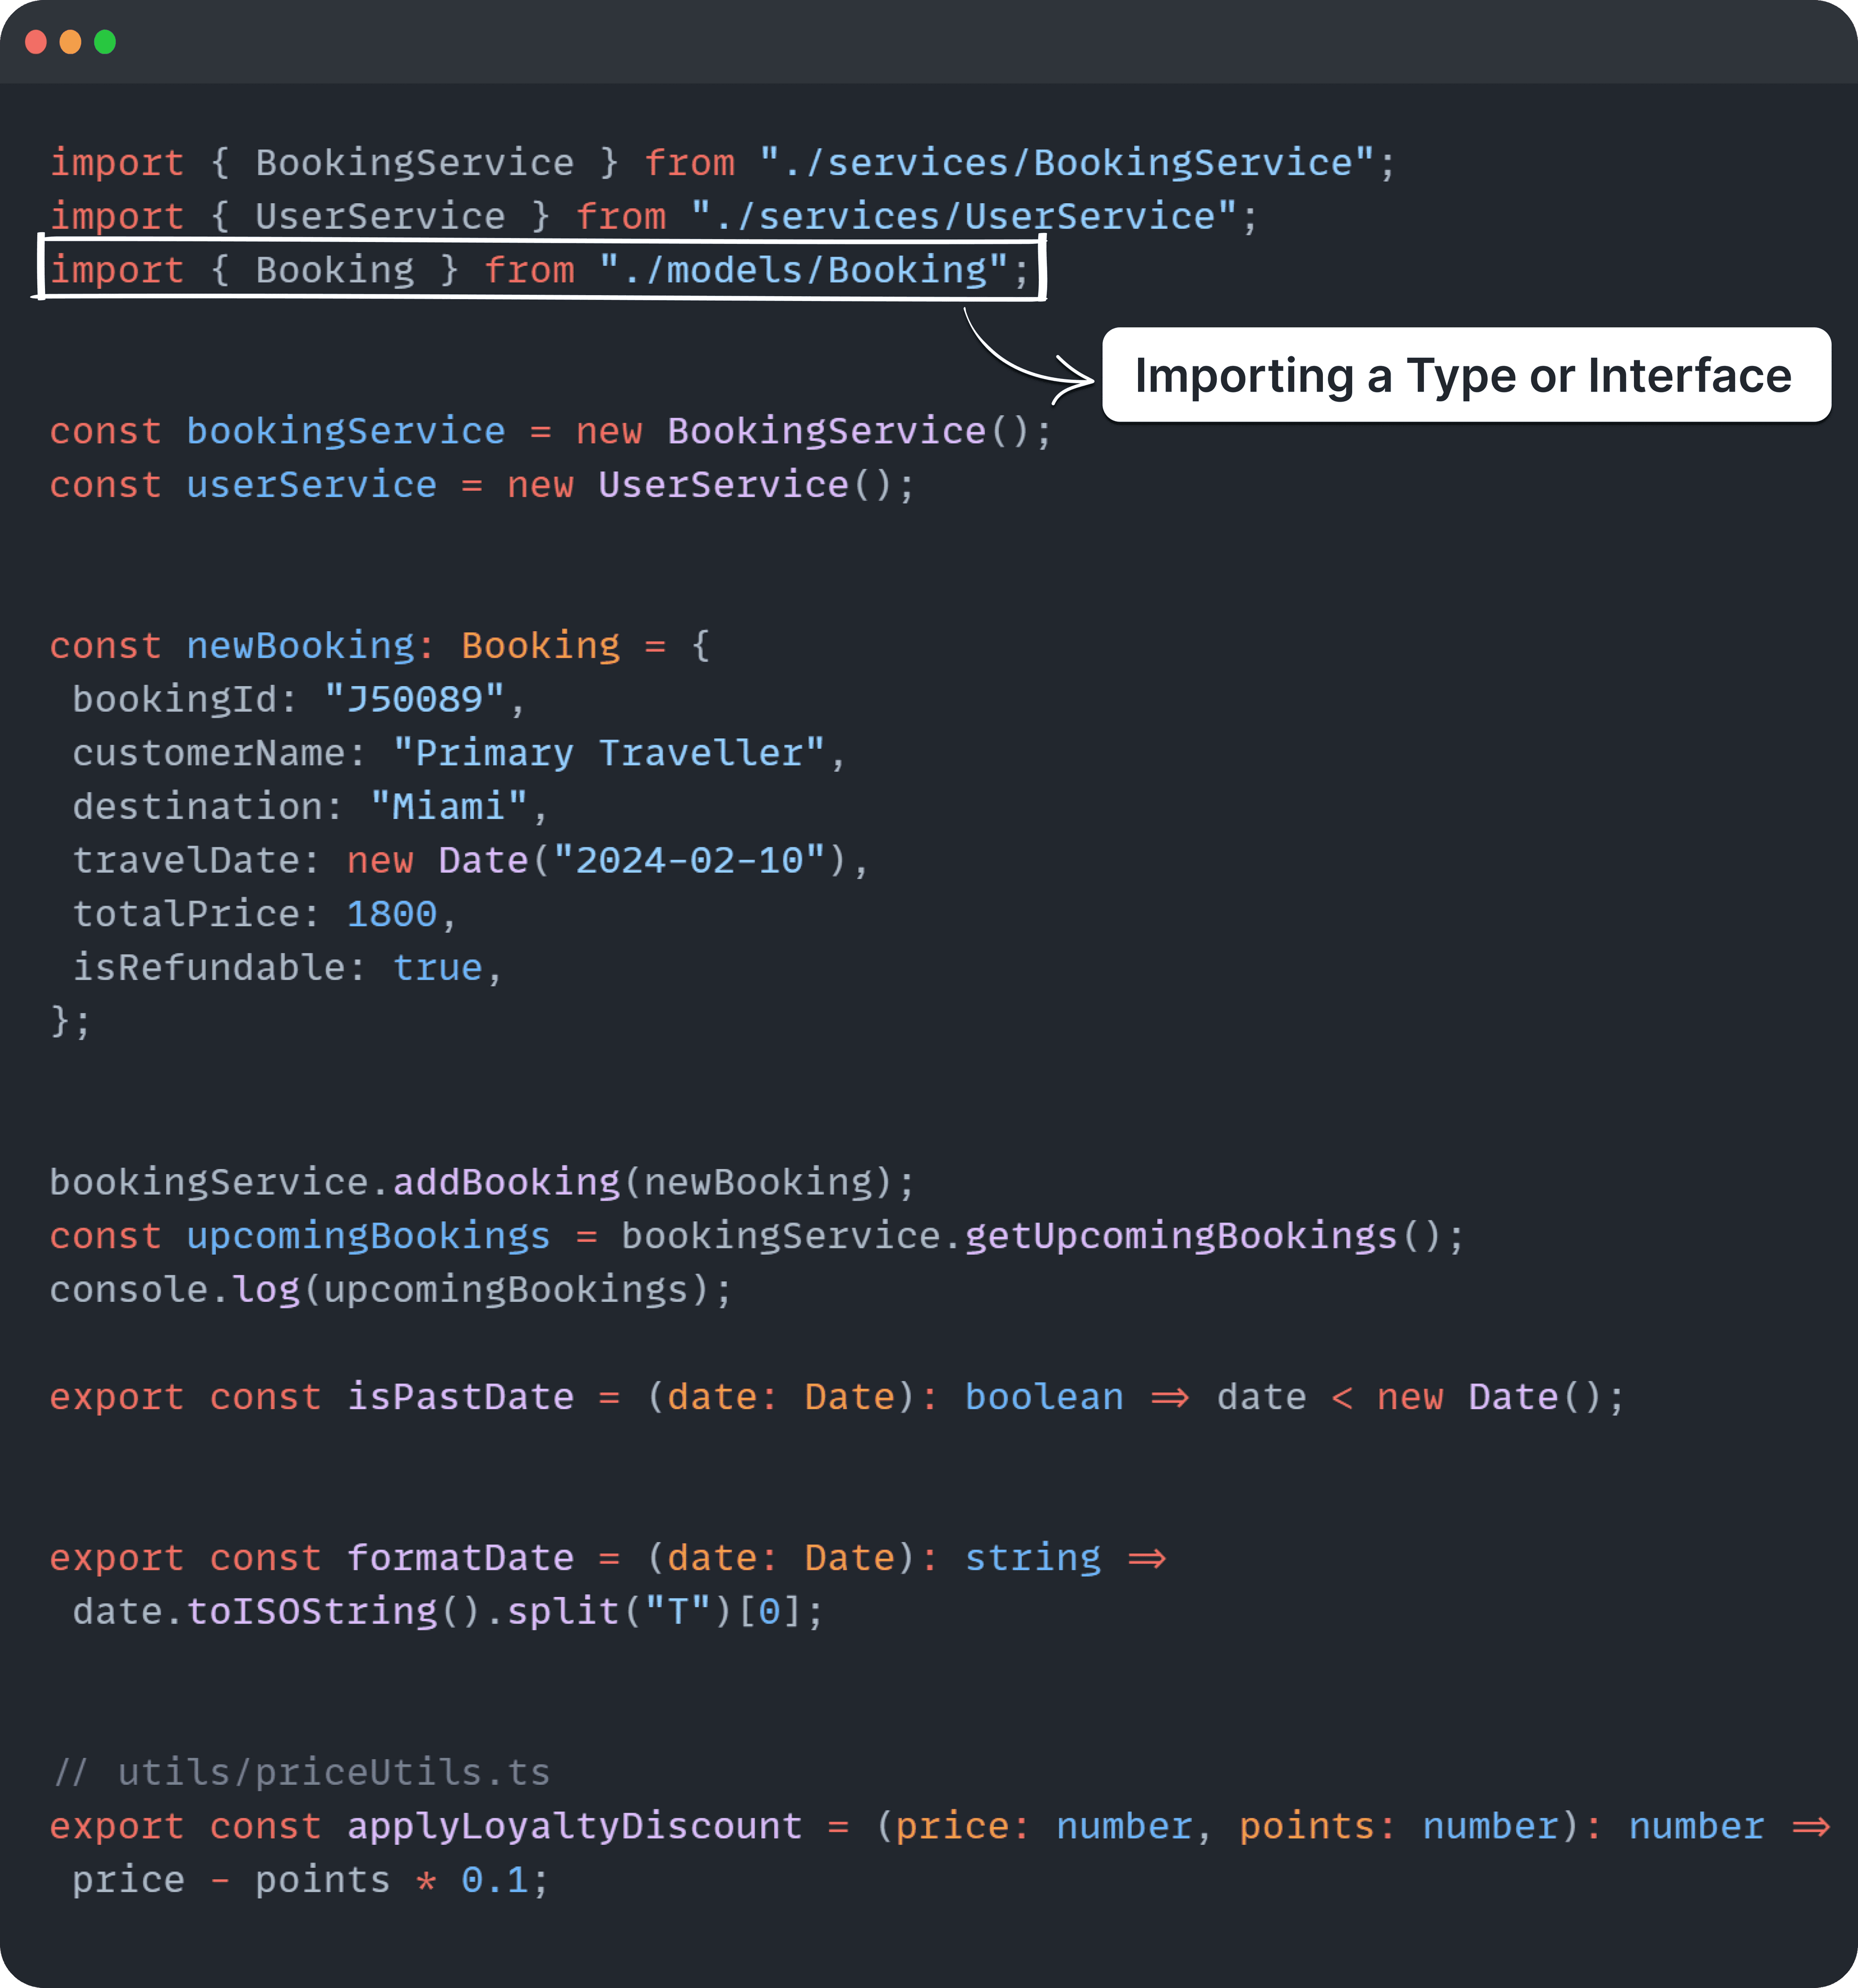The height and width of the screenshot is (1988, 1858).
Task: Click the "./services/UserService" import path string
Action: pos(964,217)
